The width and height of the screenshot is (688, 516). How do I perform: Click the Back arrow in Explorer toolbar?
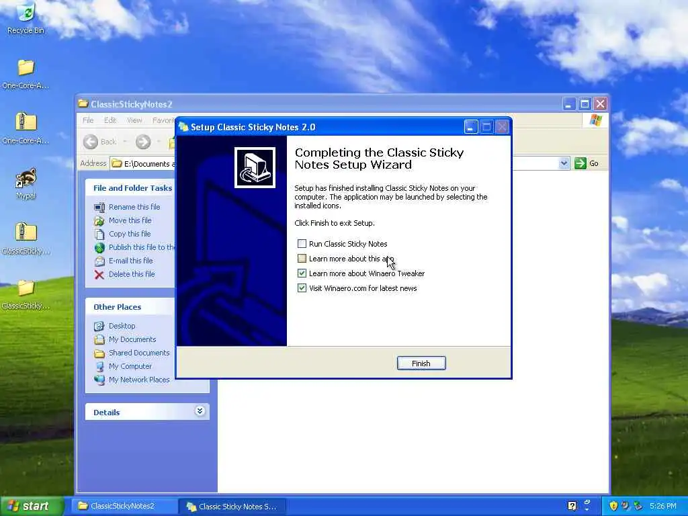[x=91, y=142]
